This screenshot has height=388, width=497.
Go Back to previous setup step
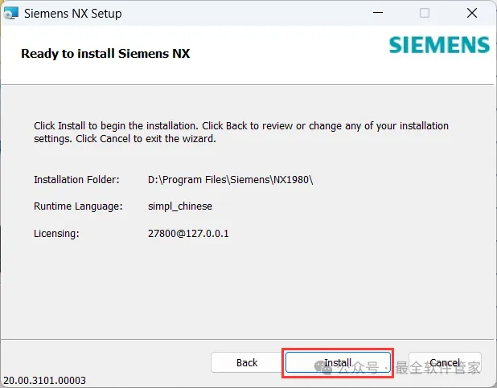(247, 362)
